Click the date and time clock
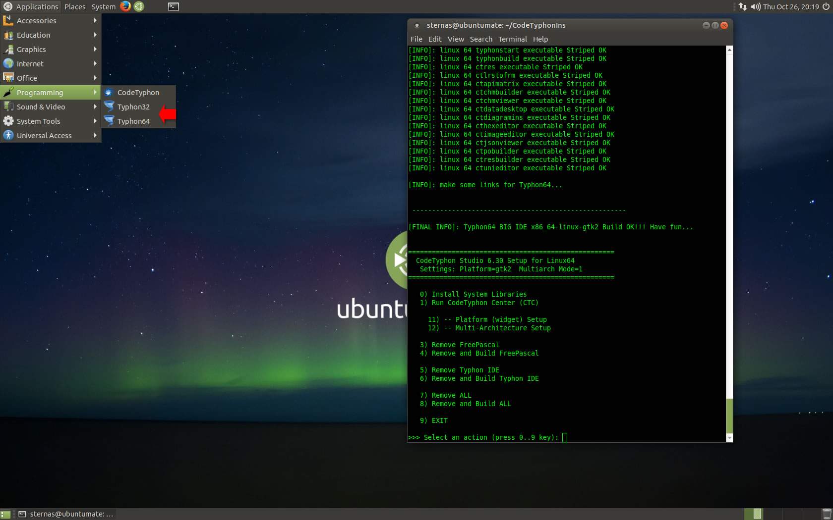 [x=791, y=6]
